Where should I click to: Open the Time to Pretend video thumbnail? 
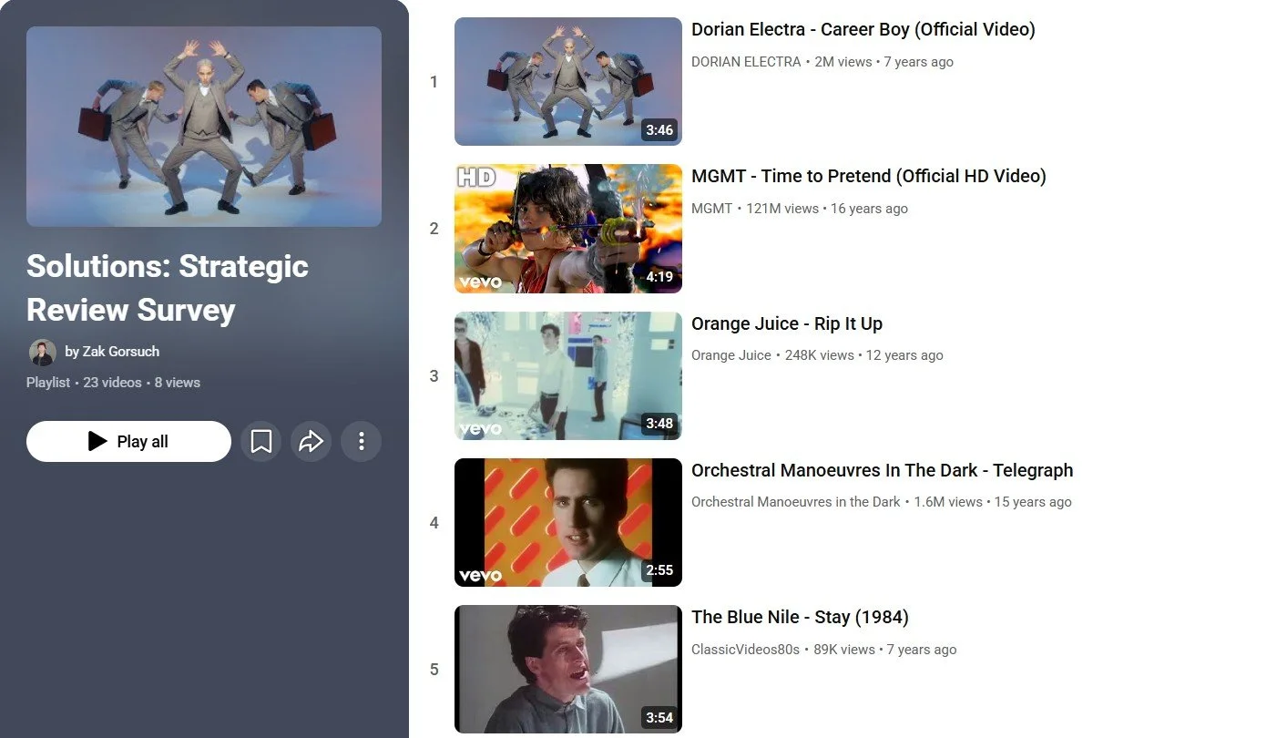point(568,229)
